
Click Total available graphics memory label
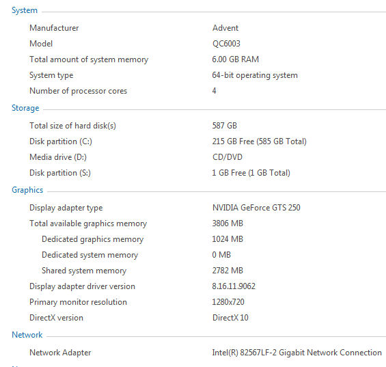click(88, 223)
